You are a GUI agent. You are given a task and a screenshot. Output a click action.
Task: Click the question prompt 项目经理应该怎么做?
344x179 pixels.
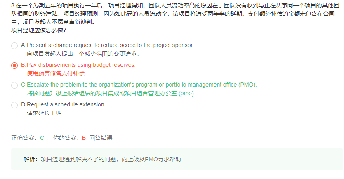tap(39, 30)
